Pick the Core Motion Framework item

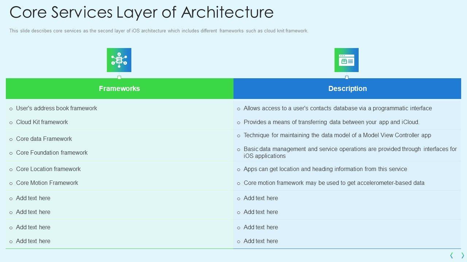click(47, 183)
